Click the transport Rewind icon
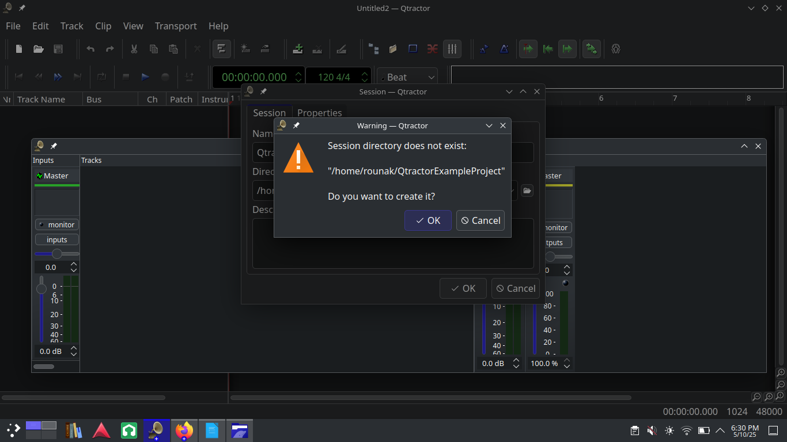This screenshot has height=442, width=787. [x=39, y=77]
